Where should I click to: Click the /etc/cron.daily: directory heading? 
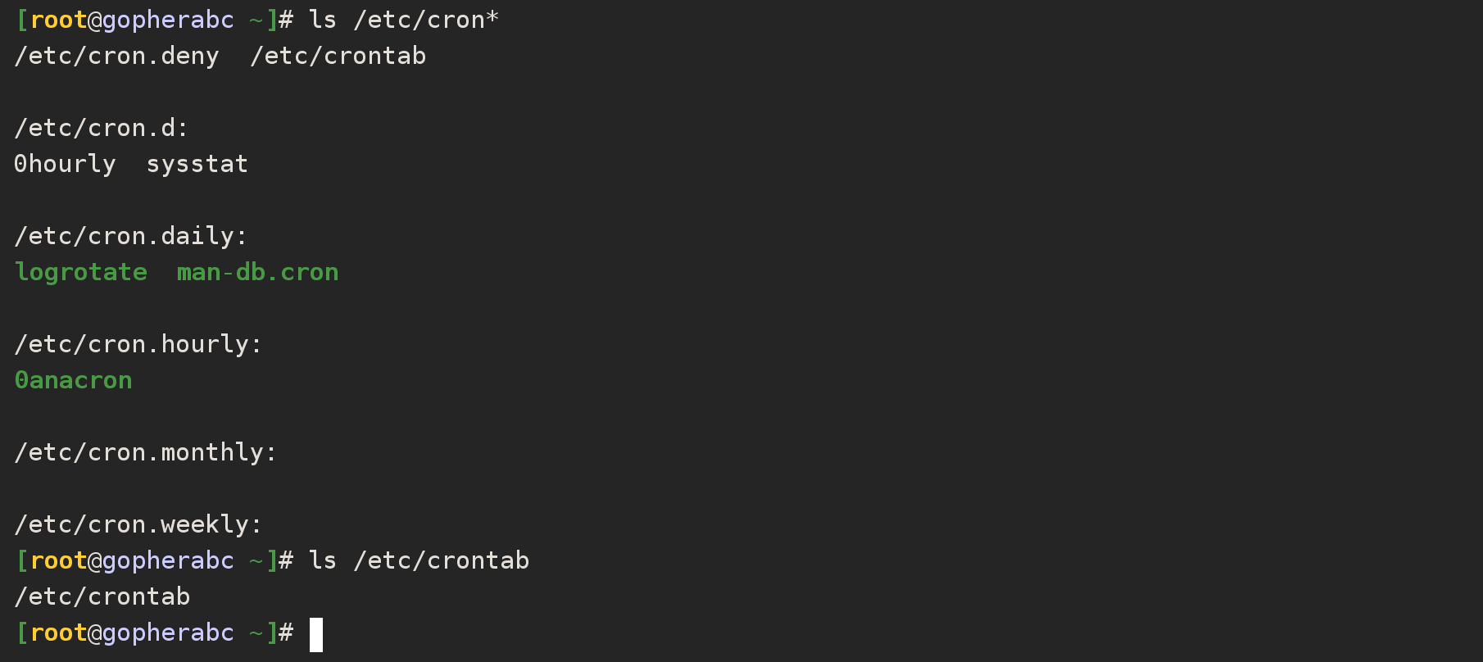131,236
